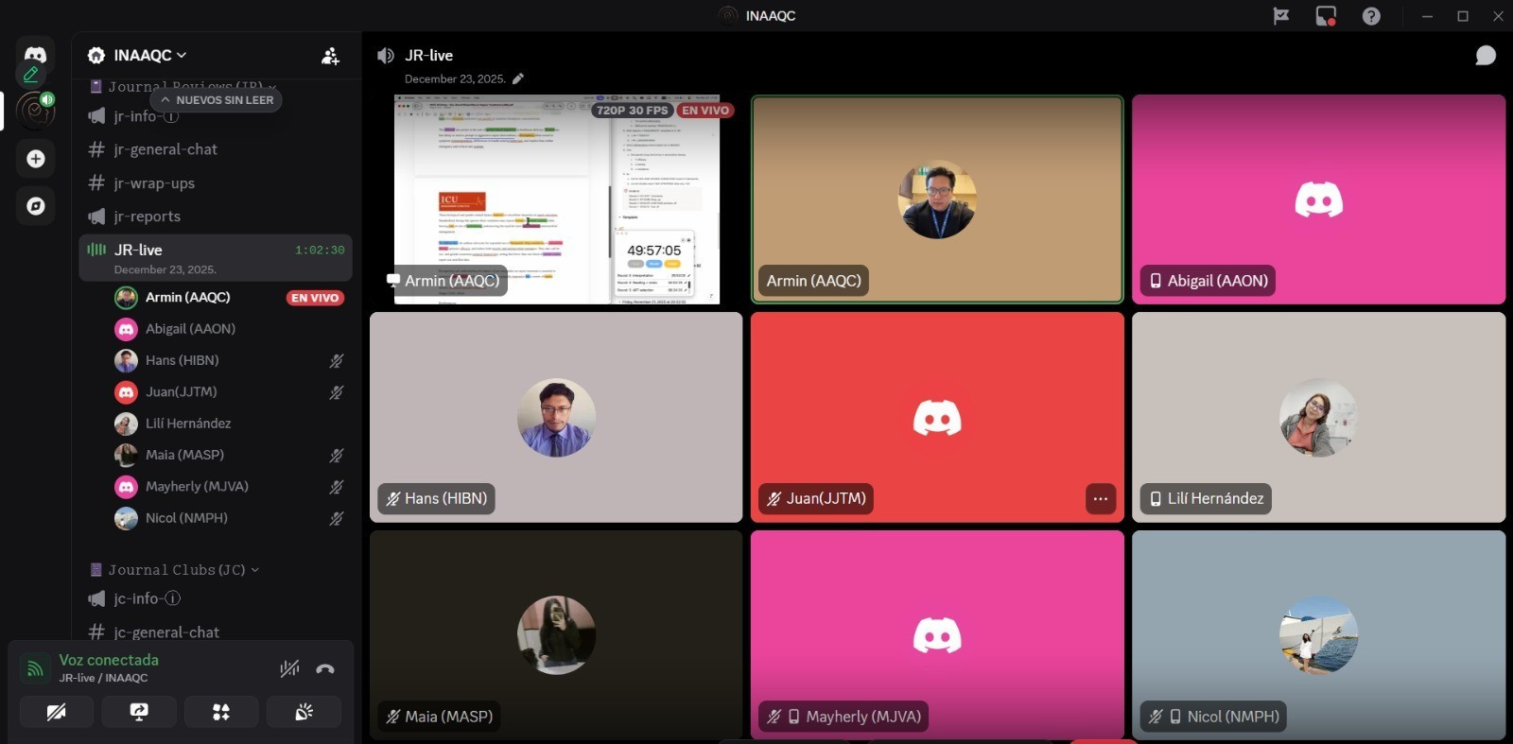This screenshot has width=1513, height=744.
Task: Open more options on Juan(JJTM) tile
Action: click(x=1101, y=499)
